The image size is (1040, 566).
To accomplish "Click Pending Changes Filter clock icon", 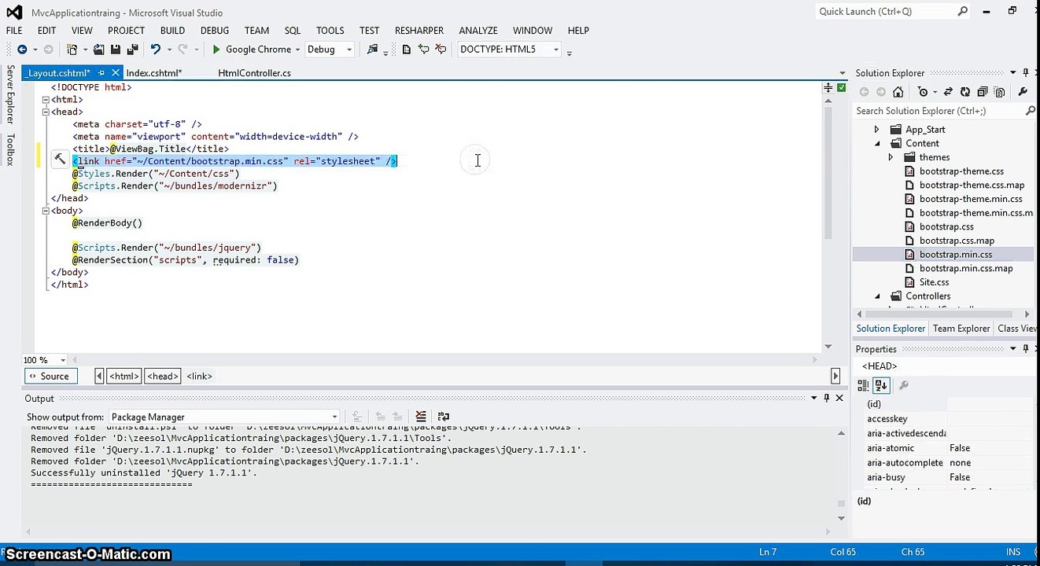I will (924, 92).
